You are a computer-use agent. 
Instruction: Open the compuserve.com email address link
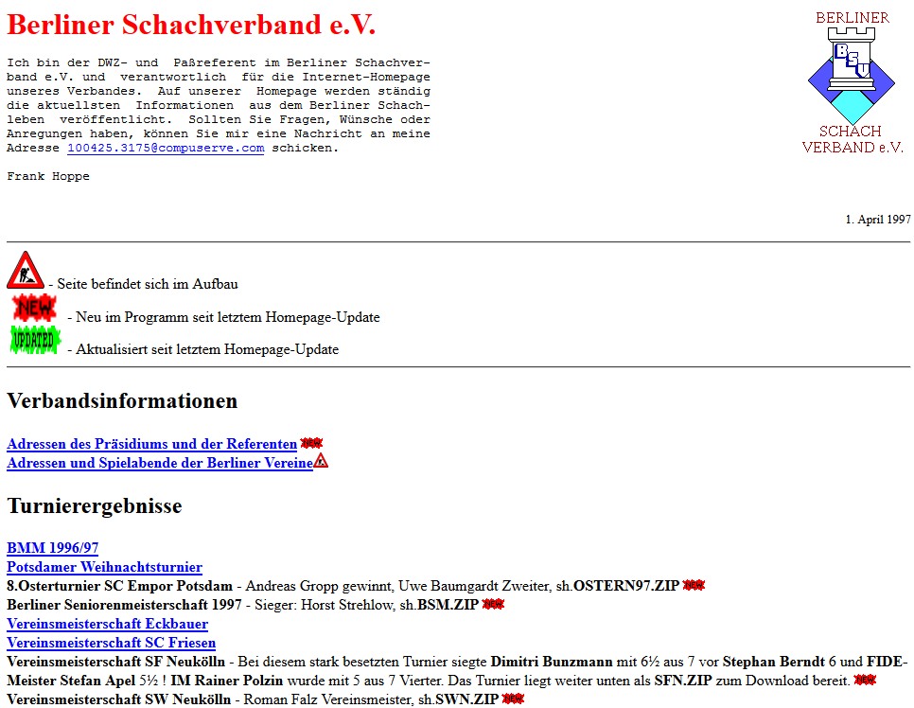coord(166,149)
